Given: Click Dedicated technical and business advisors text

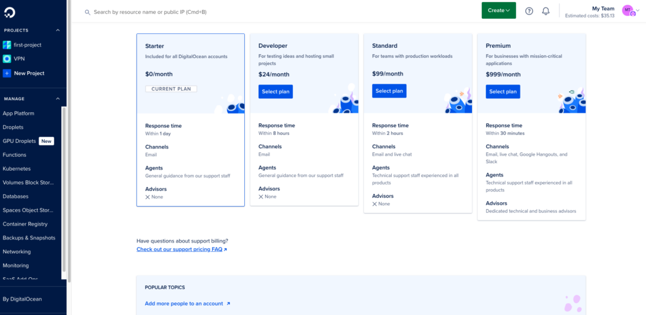Looking at the screenshot, I should point(531,211).
